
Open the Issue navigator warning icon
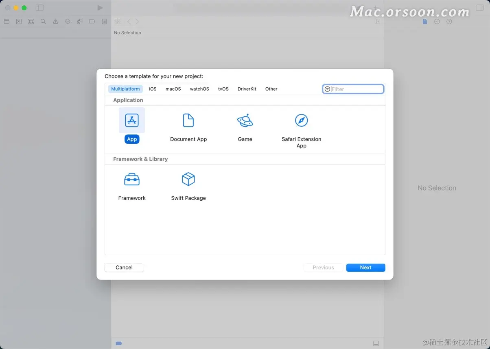[55, 22]
